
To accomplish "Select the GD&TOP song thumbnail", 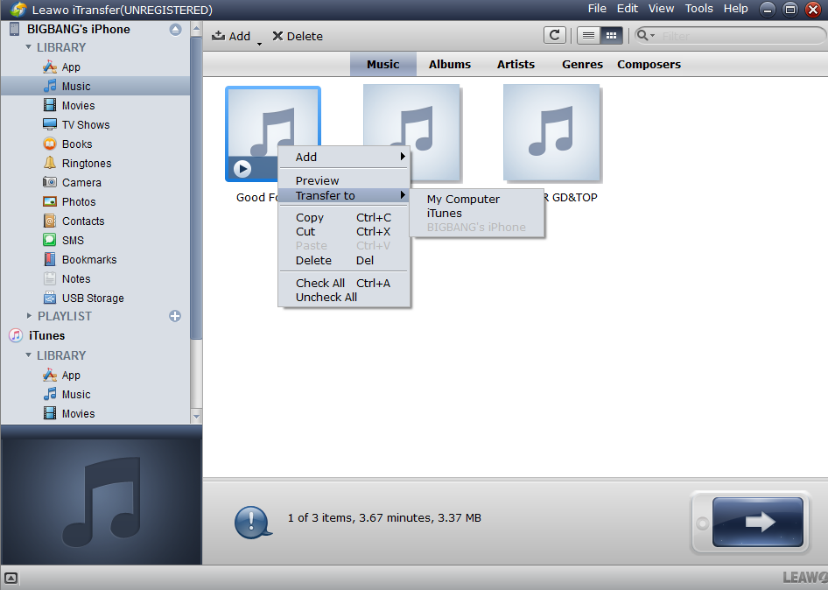I will 551,132.
